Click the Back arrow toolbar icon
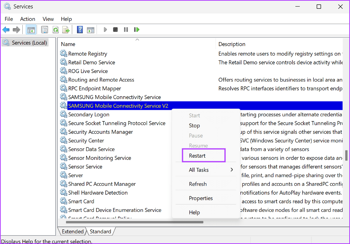Viewport: 350px width, 244px height. coord(6,30)
